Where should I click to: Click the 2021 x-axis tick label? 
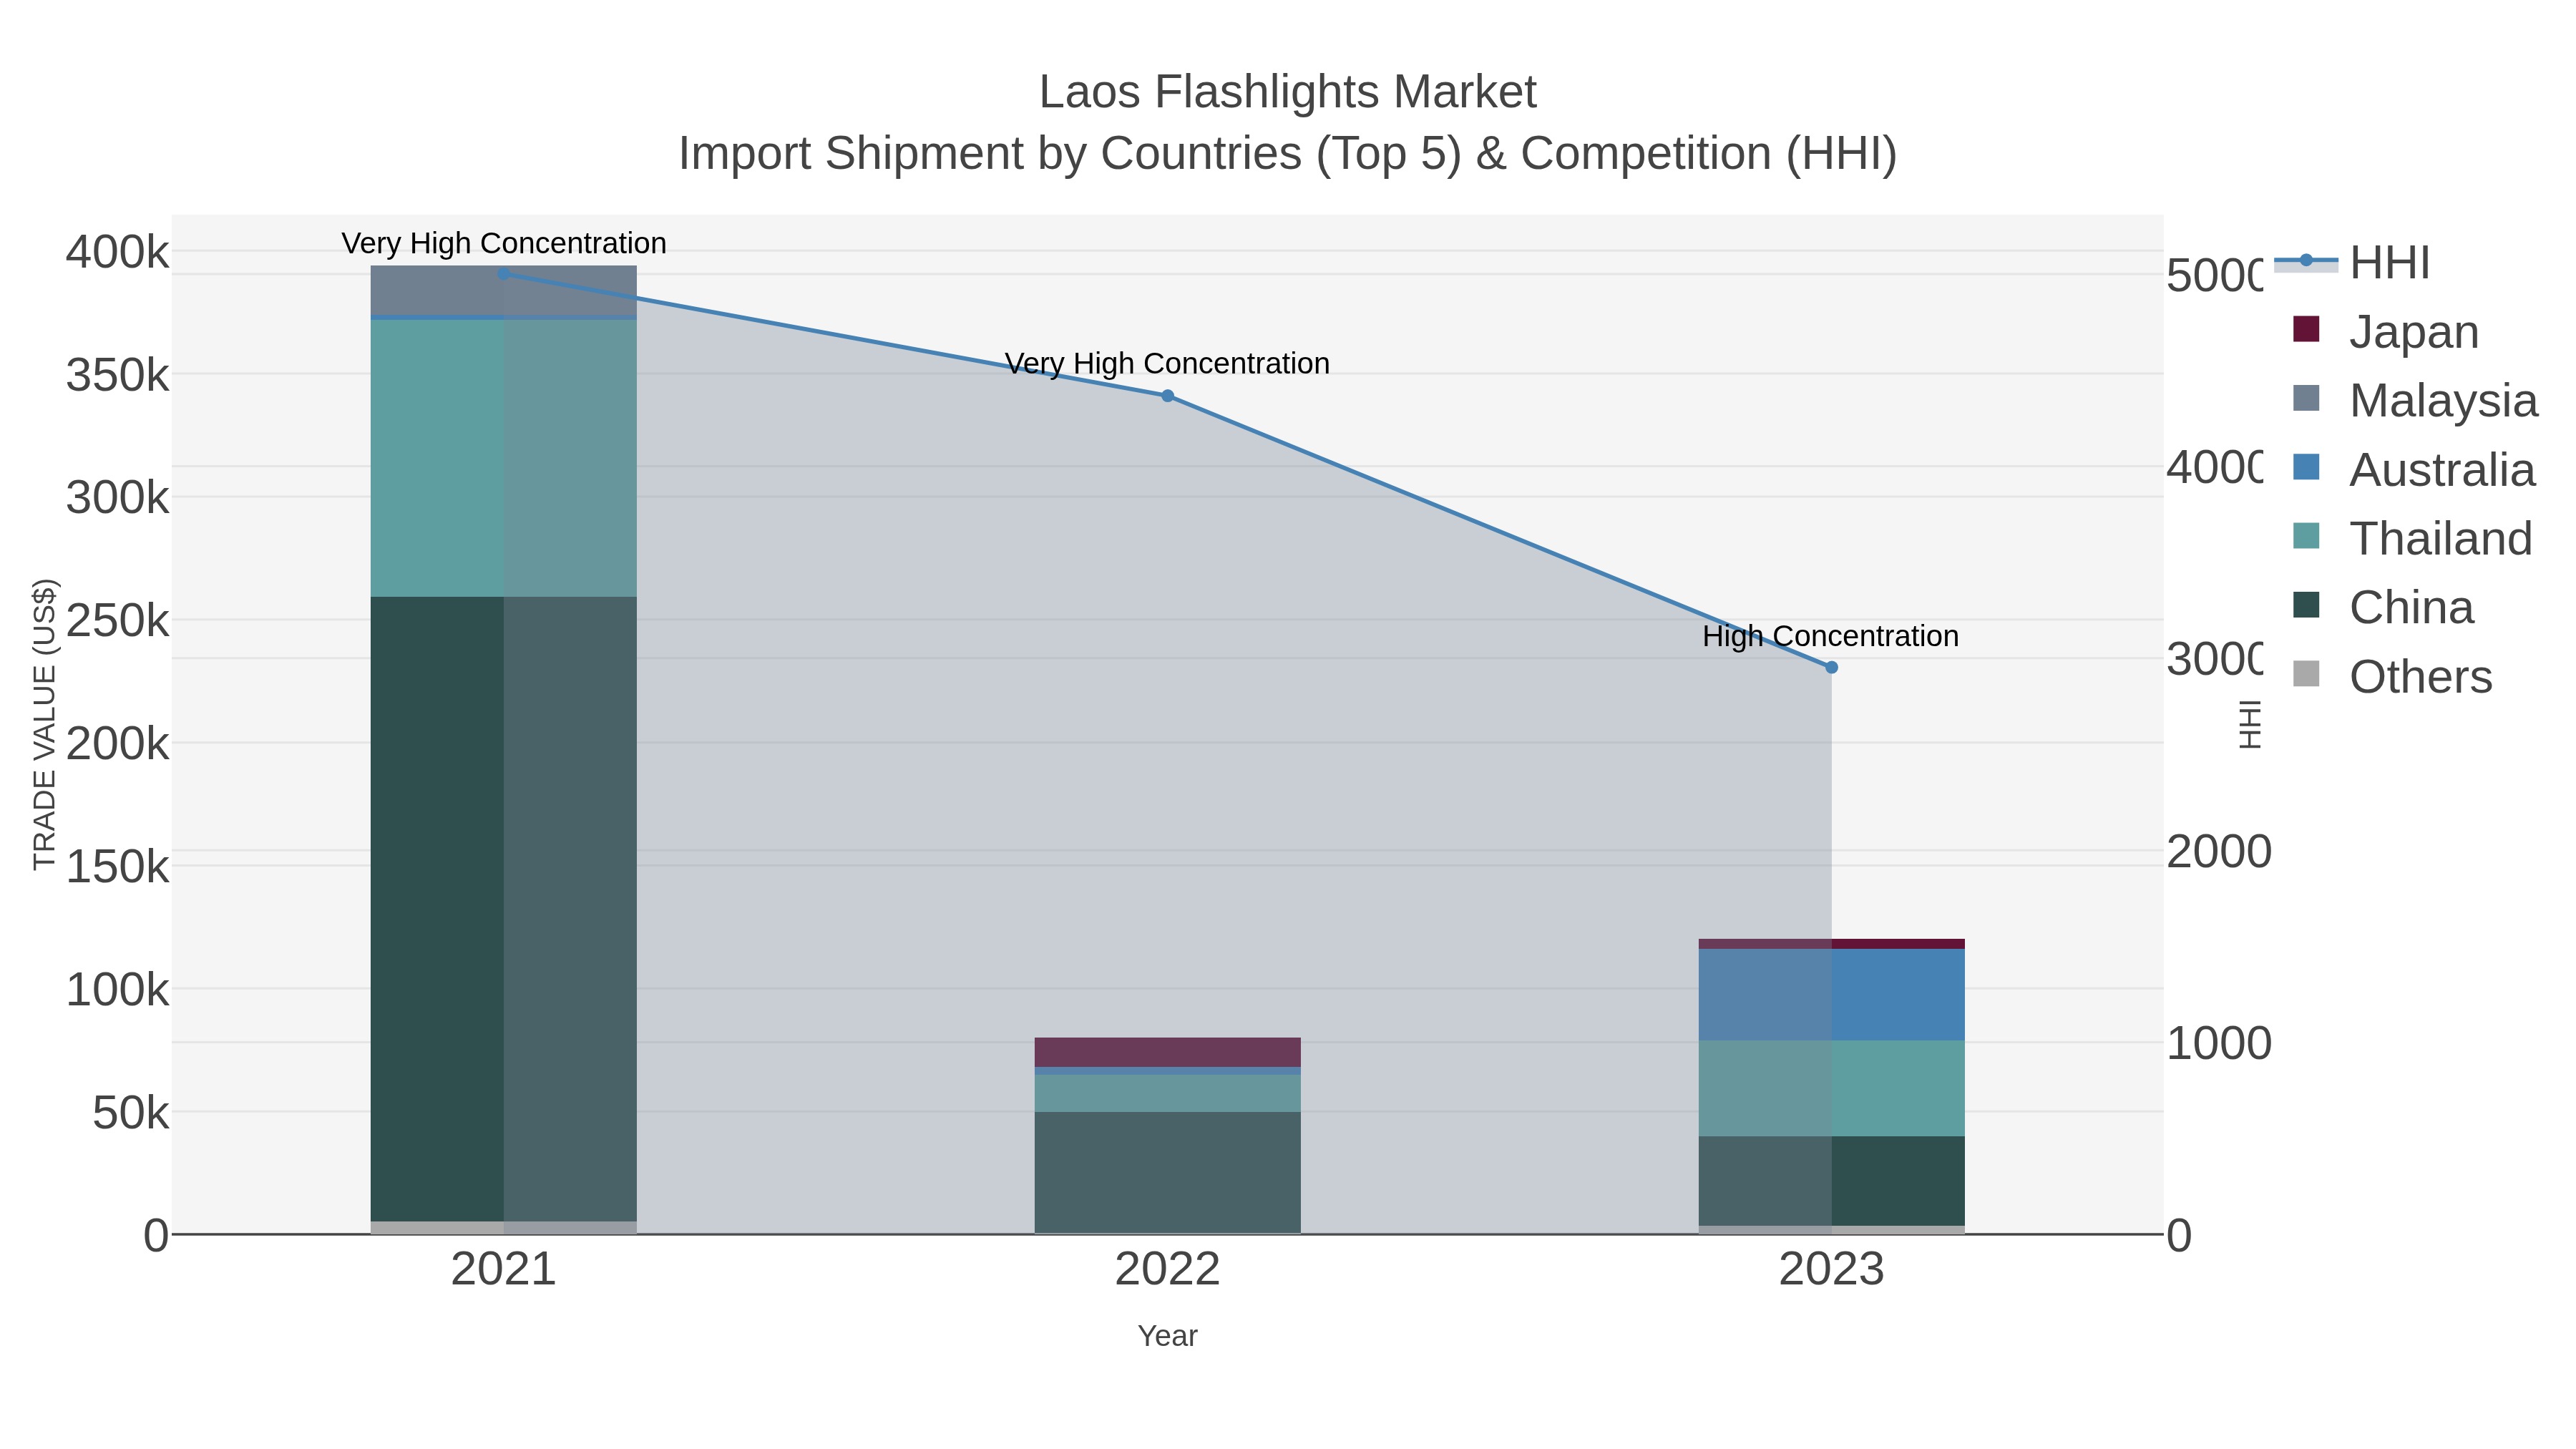[504, 1270]
